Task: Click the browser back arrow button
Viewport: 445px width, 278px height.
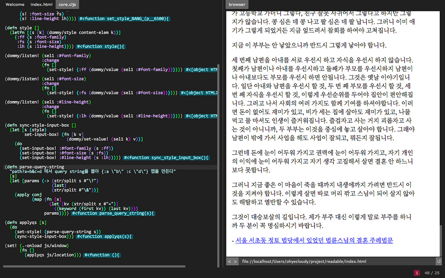Action: click(x=230, y=261)
